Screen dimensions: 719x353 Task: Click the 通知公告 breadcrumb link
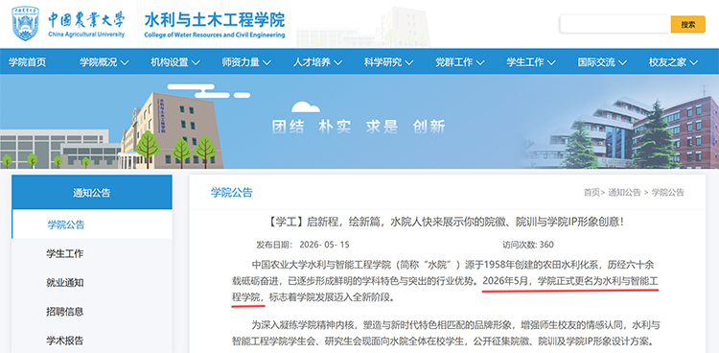click(x=624, y=193)
